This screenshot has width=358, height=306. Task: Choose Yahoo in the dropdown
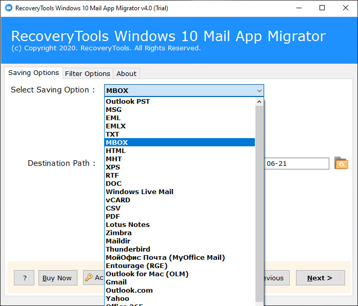pyautogui.click(x=180, y=299)
